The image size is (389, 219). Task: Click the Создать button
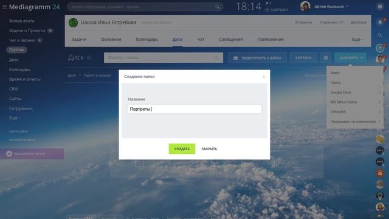tap(182, 148)
